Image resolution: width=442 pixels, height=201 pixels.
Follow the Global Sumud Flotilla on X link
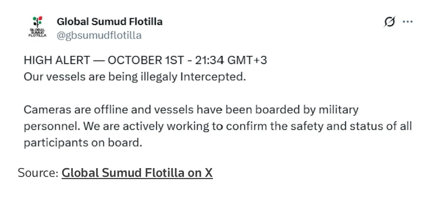pos(137,172)
